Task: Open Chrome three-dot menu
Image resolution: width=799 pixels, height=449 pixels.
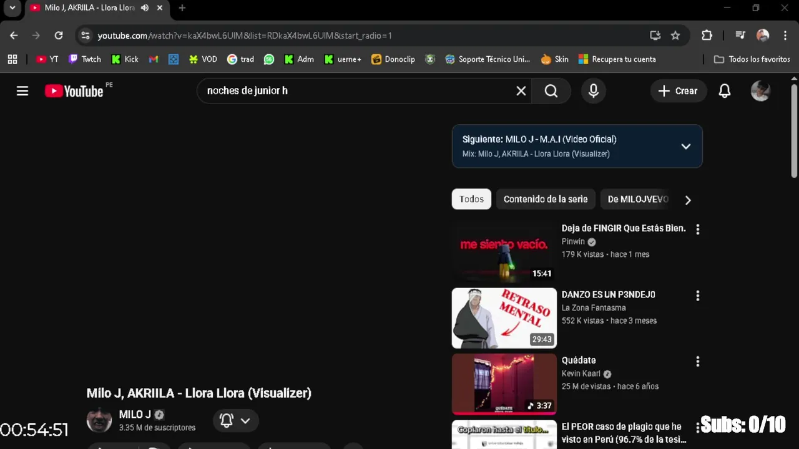Action: point(785,36)
